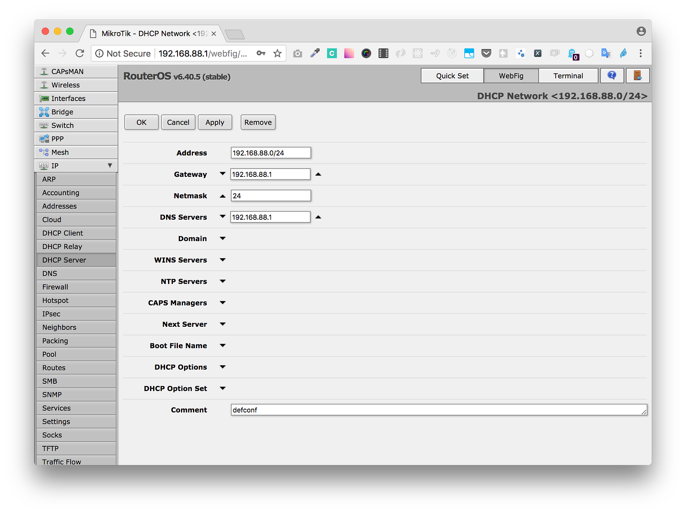Open the Terminal tab

[568, 75]
